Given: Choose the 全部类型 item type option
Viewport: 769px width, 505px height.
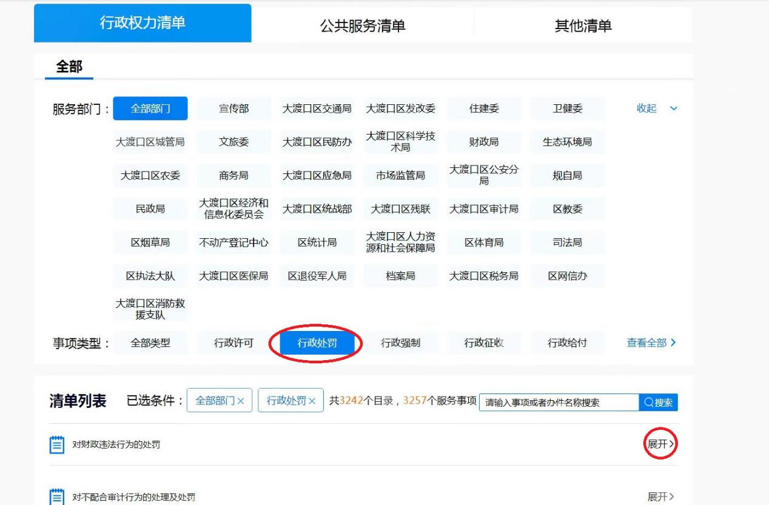Looking at the screenshot, I should pyautogui.click(x=150, y=343).
